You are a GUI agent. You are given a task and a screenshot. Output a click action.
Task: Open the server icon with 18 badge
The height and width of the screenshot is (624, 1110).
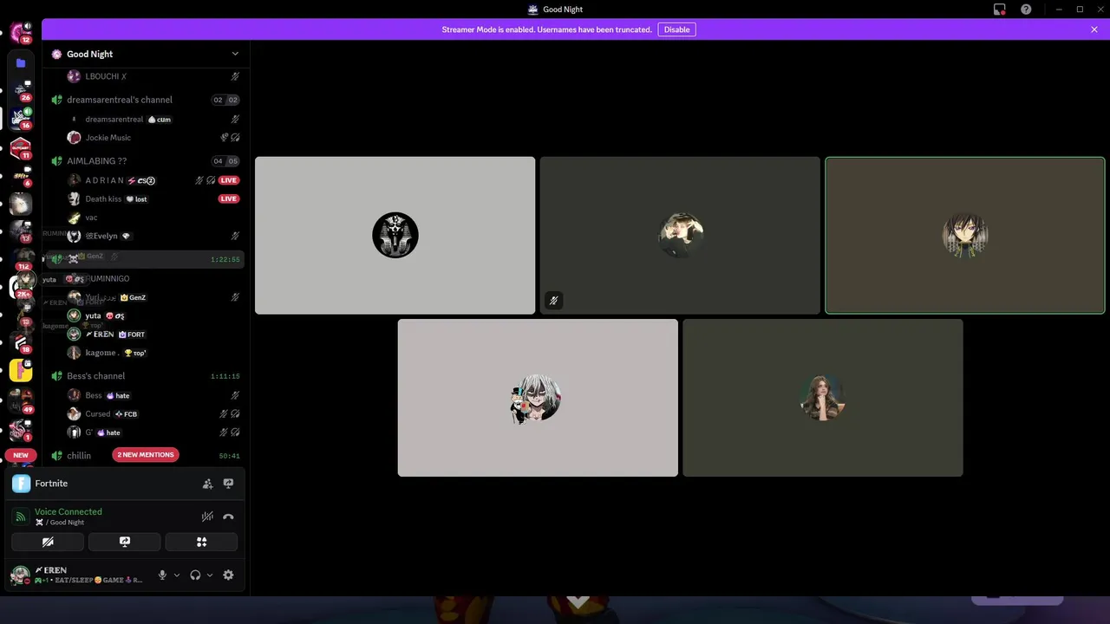(21, 343)
